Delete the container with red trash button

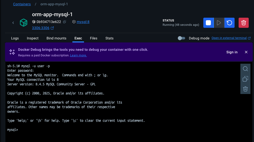(243, 23)
